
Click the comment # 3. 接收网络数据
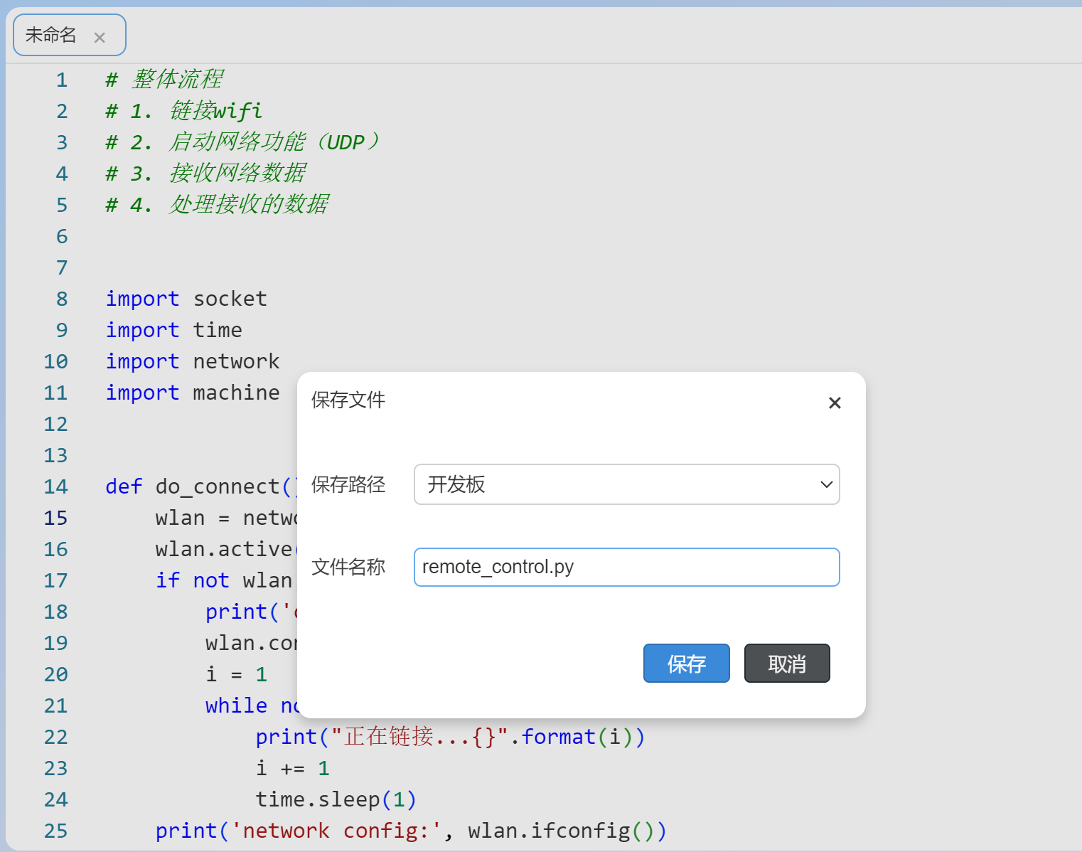click(206, 173)
